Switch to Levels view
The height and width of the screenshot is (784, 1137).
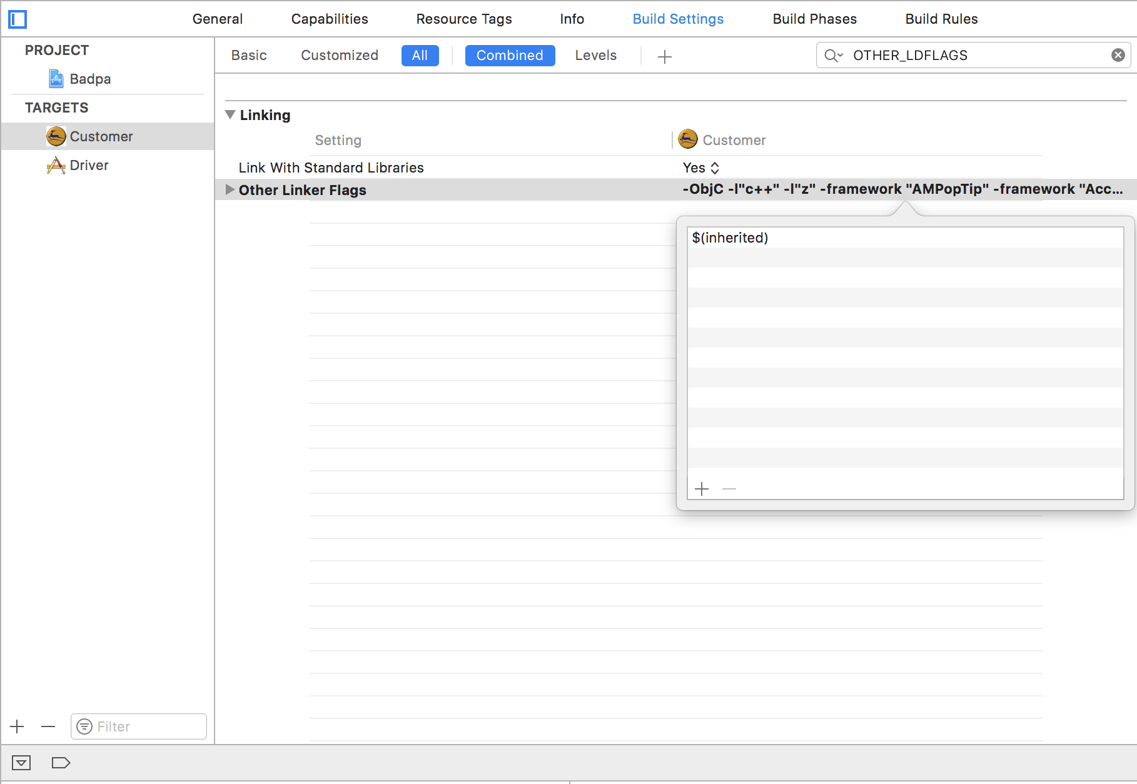coord(595,55)
